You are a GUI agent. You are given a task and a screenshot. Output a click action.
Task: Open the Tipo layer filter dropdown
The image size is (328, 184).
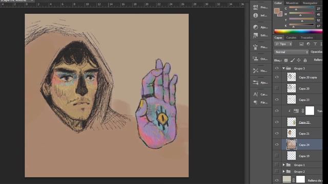click(x=283, y=44)
